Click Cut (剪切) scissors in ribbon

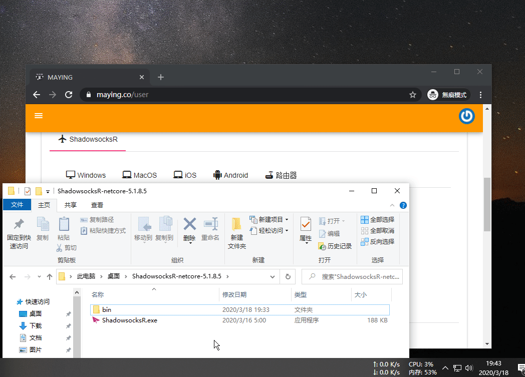point(67,248)
